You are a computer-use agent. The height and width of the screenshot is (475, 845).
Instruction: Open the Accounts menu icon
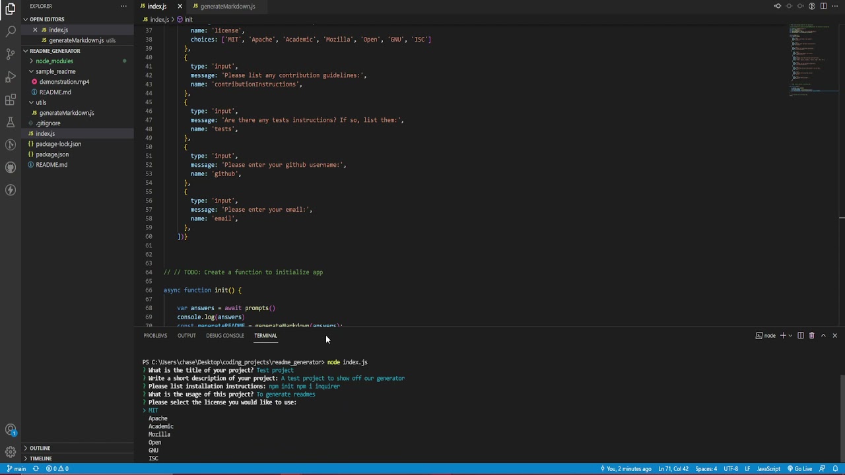pyautogui.click(x=11, y=430)
